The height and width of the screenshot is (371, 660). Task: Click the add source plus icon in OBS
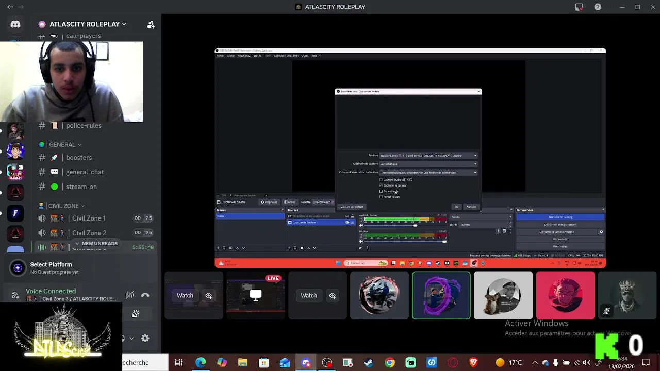289,248
